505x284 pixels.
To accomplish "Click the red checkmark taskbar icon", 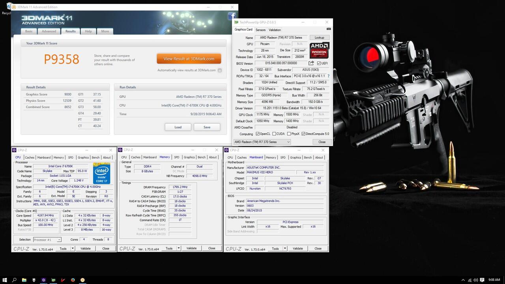I will [x=63, y=280].
